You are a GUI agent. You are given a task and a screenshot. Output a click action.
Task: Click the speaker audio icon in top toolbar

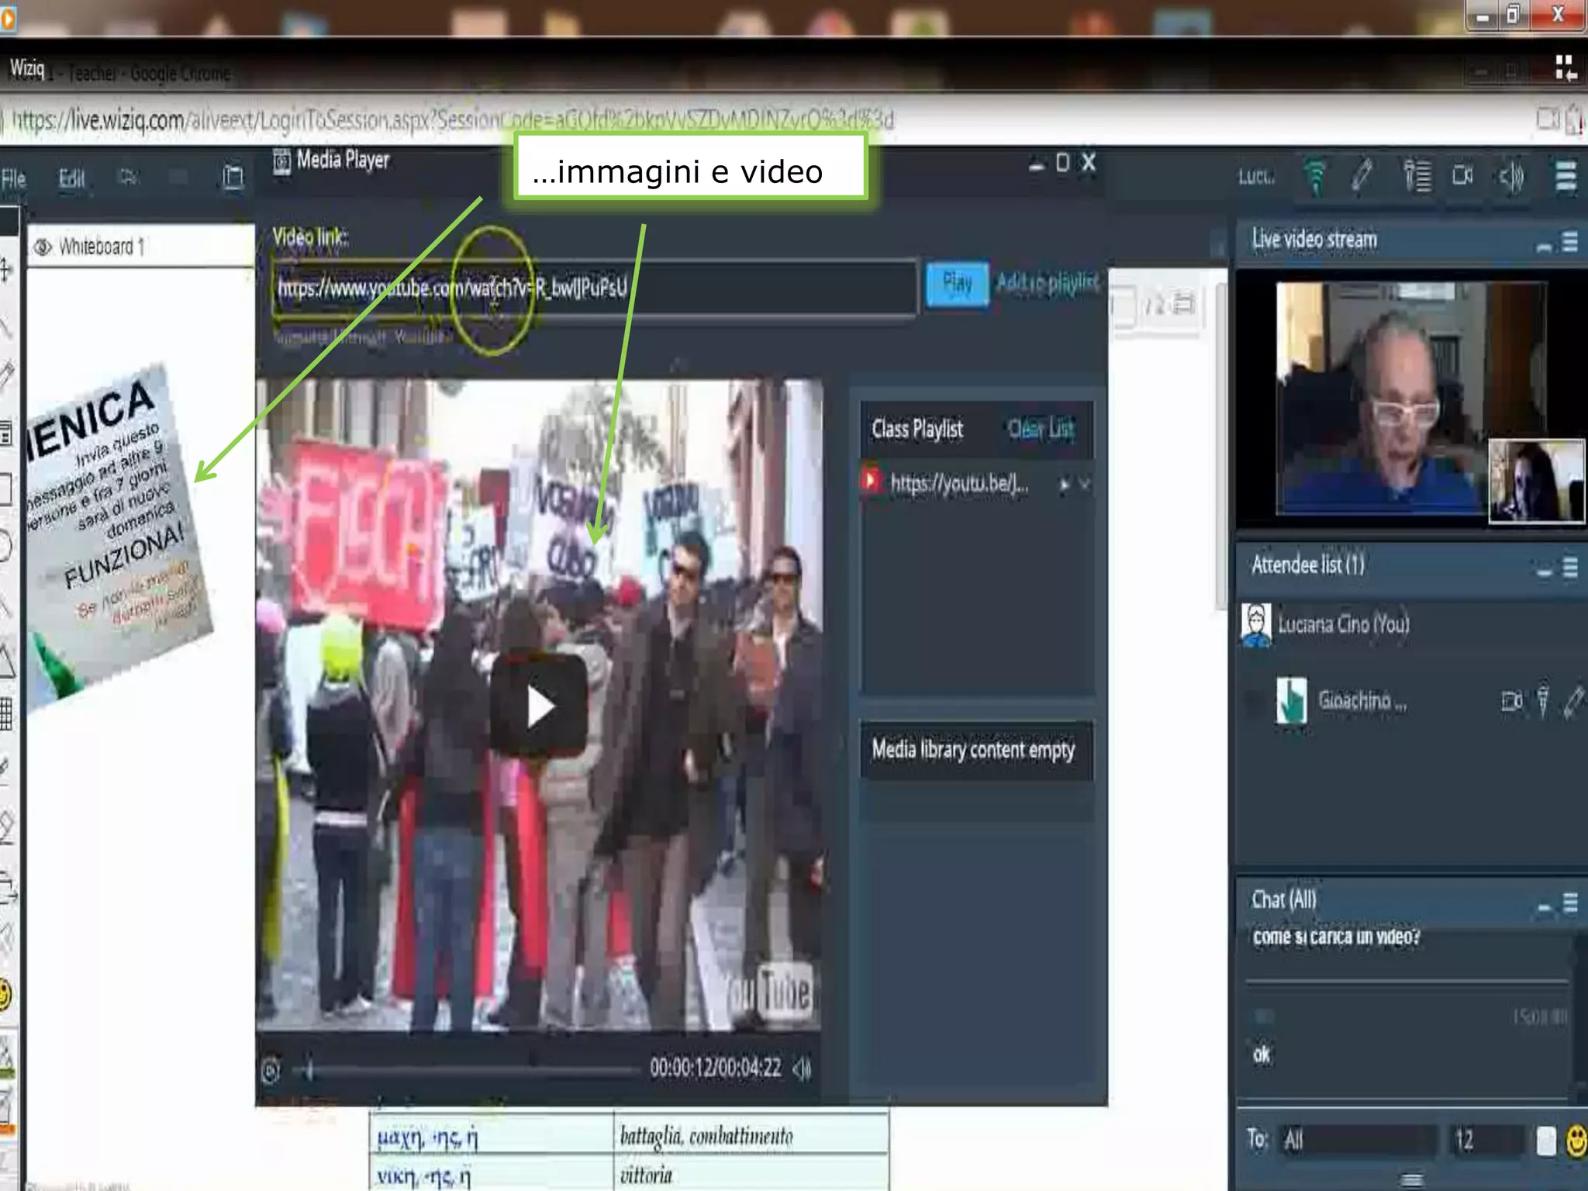coord(1510,177)
